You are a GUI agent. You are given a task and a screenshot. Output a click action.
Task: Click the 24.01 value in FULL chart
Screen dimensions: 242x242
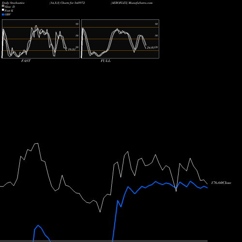click(151, 48)
